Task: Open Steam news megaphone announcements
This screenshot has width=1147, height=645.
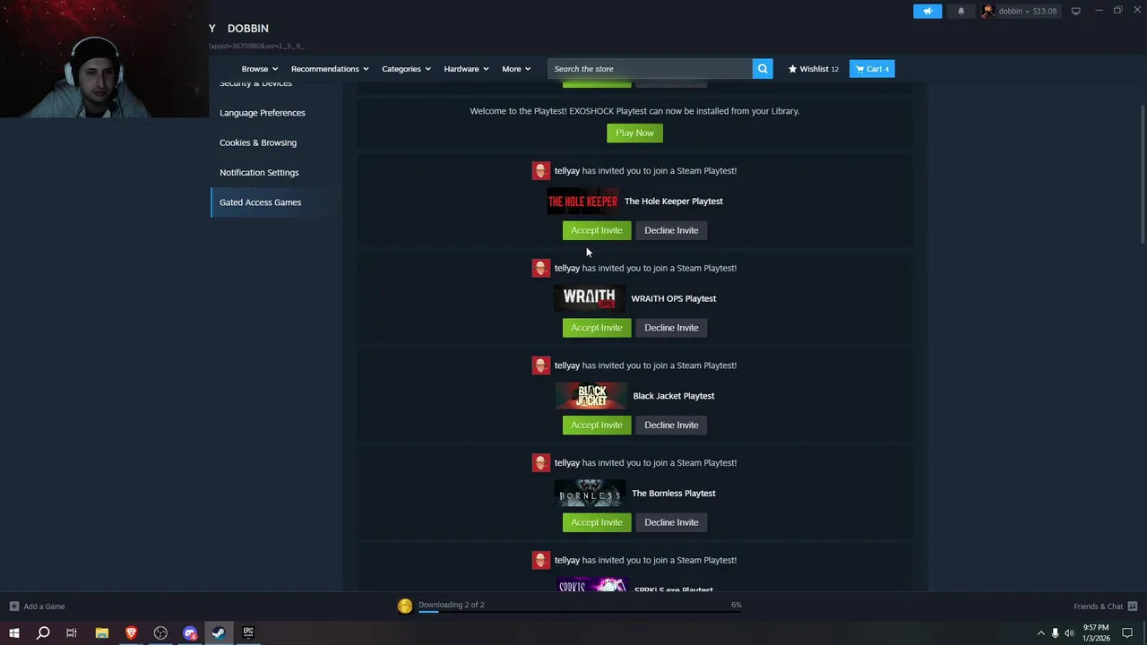Action: point(927,11)
